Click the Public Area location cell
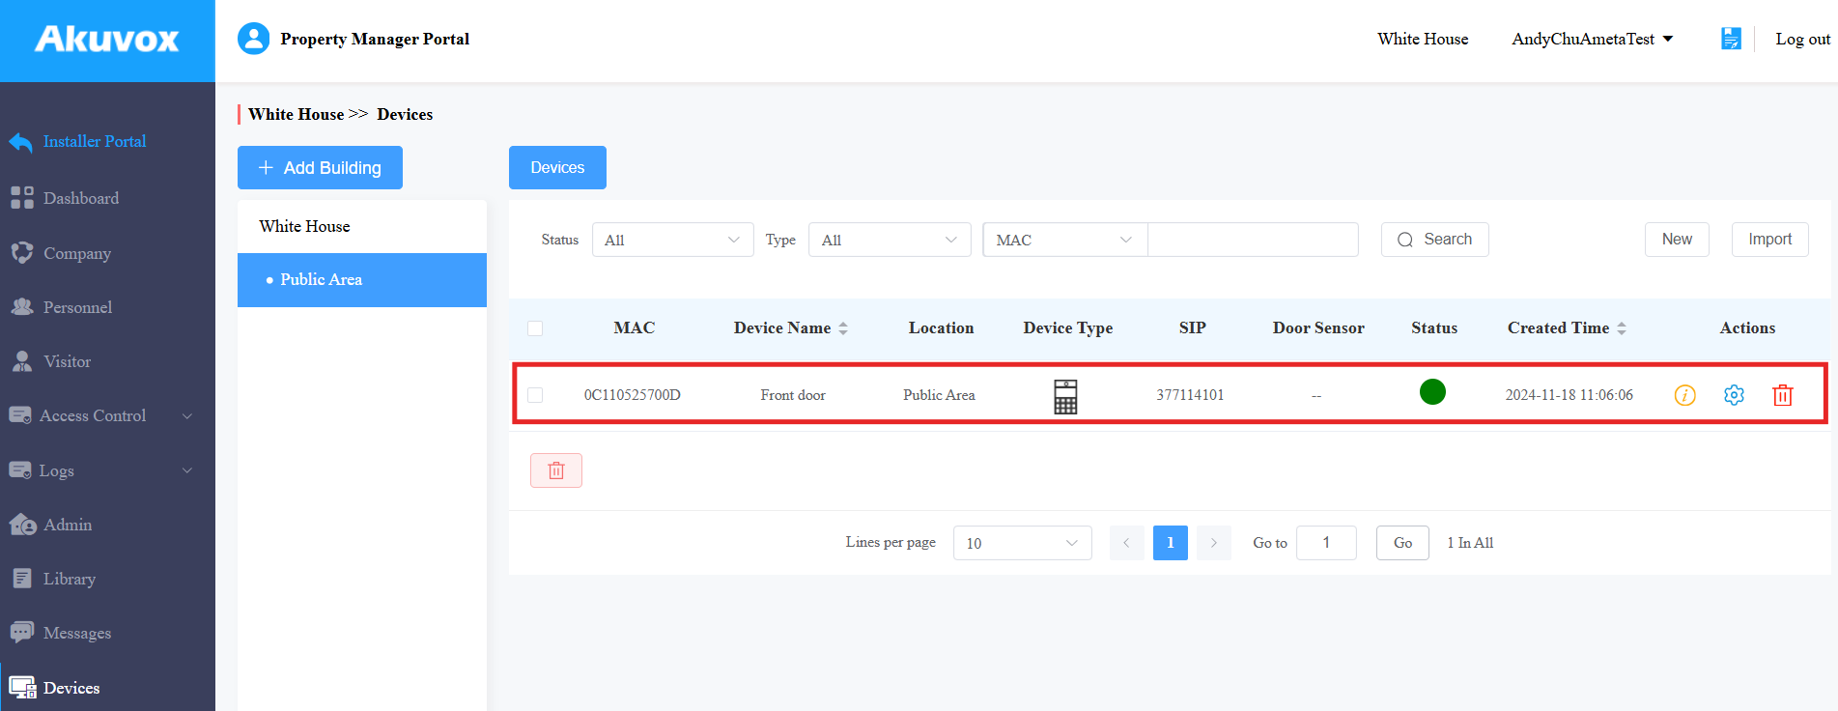The width and height of the screenshot is (1838, 711). [939, 395]
